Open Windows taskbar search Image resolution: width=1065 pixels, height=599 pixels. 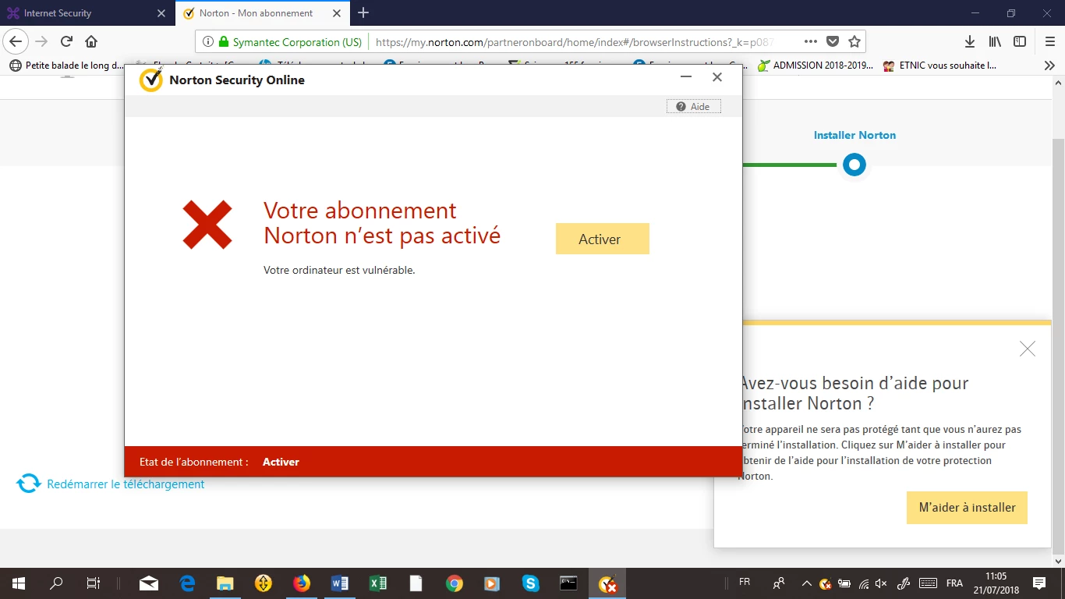[56, 583]
